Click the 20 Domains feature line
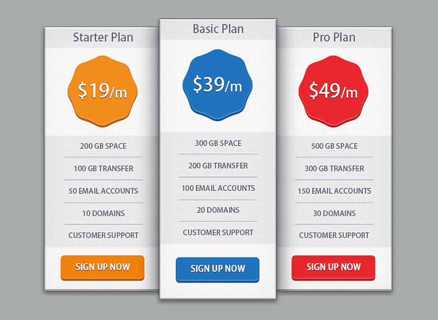This screenshot has height=320, width=438. point(218,210)
